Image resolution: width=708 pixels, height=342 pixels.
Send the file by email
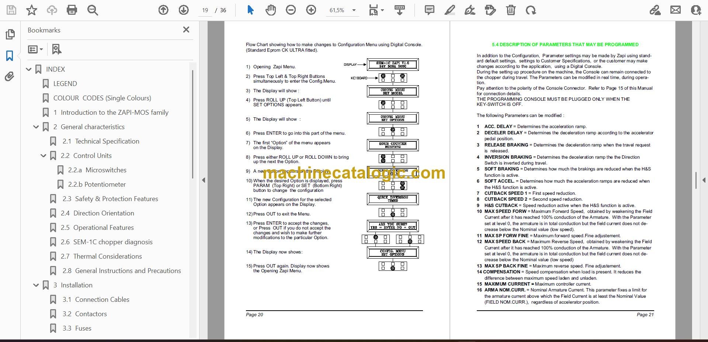click(x=676, y=10)
